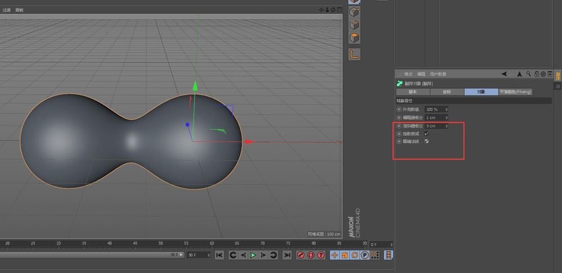Switch to the 坐标 tab

(x=447, y=92)
